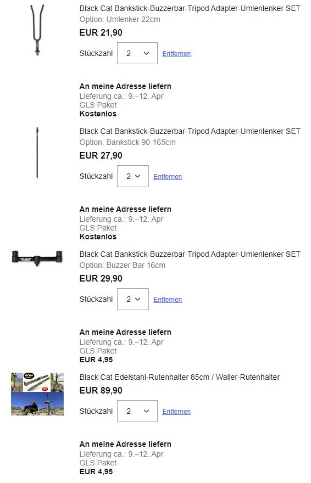The width and height of the screenshot is (311, 483).
Task: Open quantity dropdown for Bankstick 90-165cm item
Action: tap(133, 176)
